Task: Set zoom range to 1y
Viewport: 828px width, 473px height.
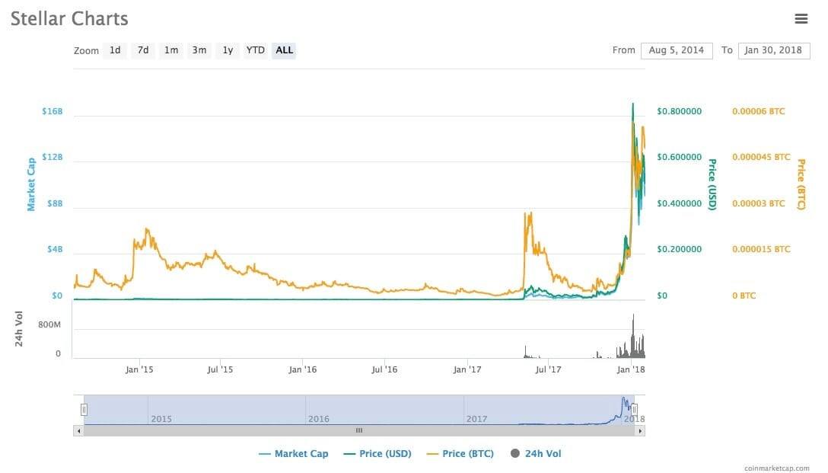Action: pyautogui.click(x=228, y=50)
